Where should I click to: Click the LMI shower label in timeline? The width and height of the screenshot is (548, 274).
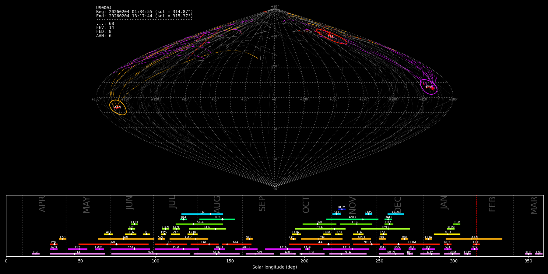pyautogui.click(x=319, y=222)
